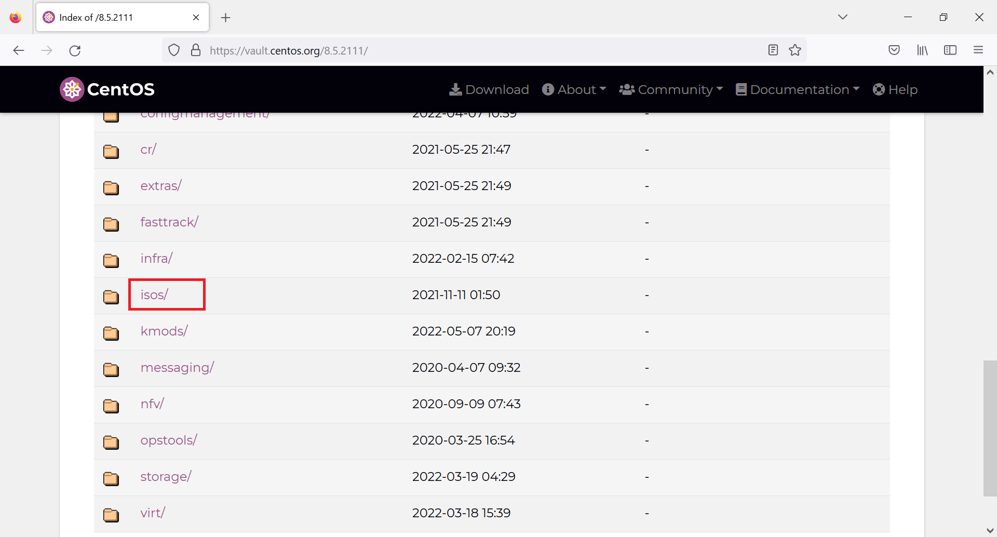Close the Index of /8.5.2111 tab
Viewport: 997px width, 537px height.
pyautogui.click(x=196, y=18)
